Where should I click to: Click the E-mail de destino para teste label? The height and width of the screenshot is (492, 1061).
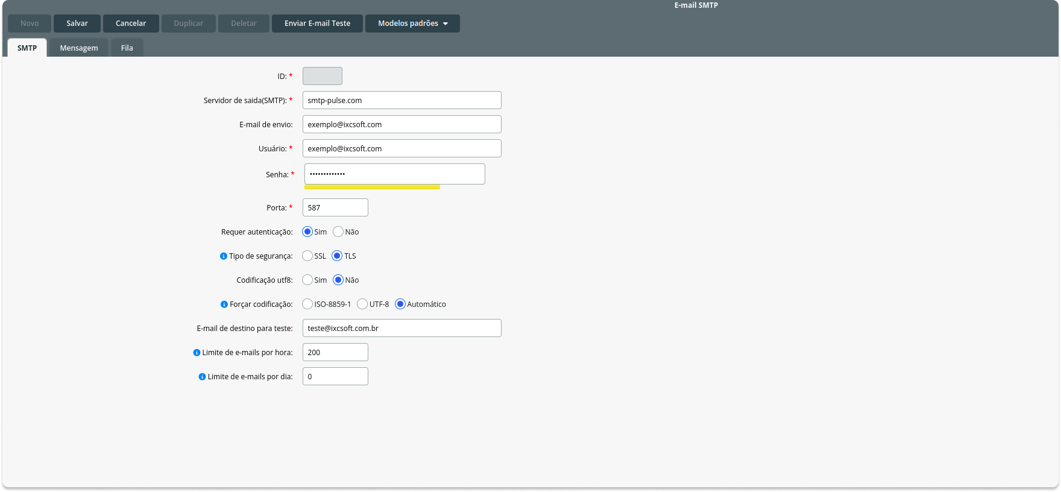245,329
